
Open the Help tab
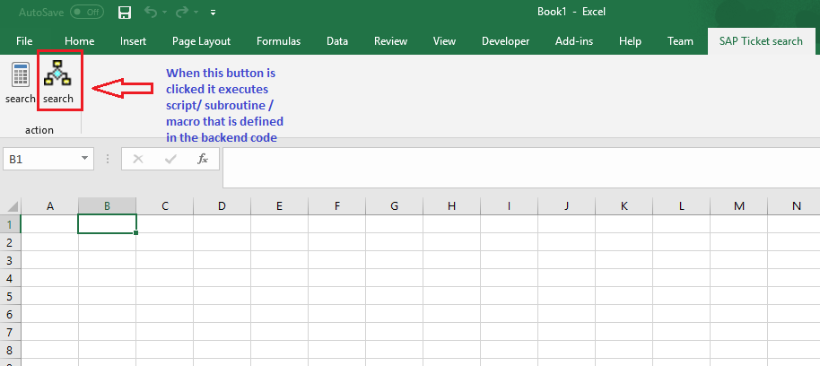point(630,41)
